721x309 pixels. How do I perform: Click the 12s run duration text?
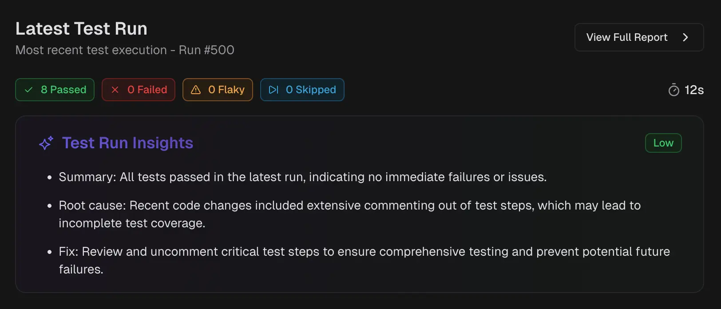[x=694, y=90]
